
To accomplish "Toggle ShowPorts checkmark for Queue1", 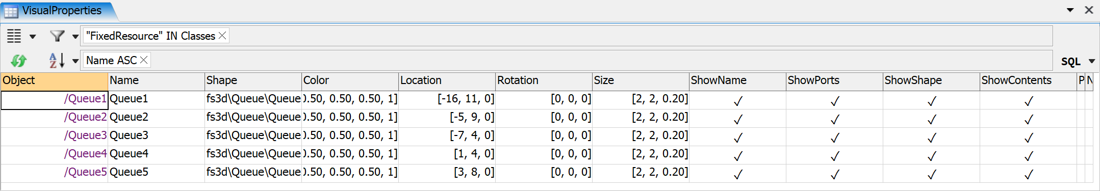I will coord(835,101).
